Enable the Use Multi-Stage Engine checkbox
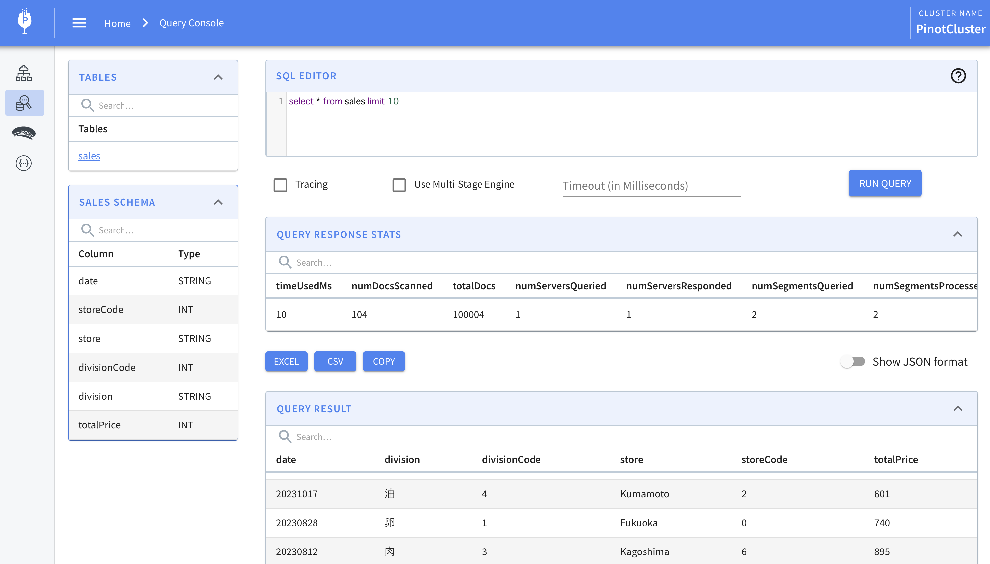Viewport: 990px width, 564px height. pyautogui.click(x=399, y=185)
